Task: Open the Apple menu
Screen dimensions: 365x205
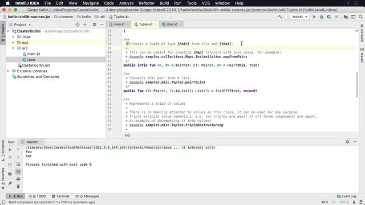Action: point(7,3)
